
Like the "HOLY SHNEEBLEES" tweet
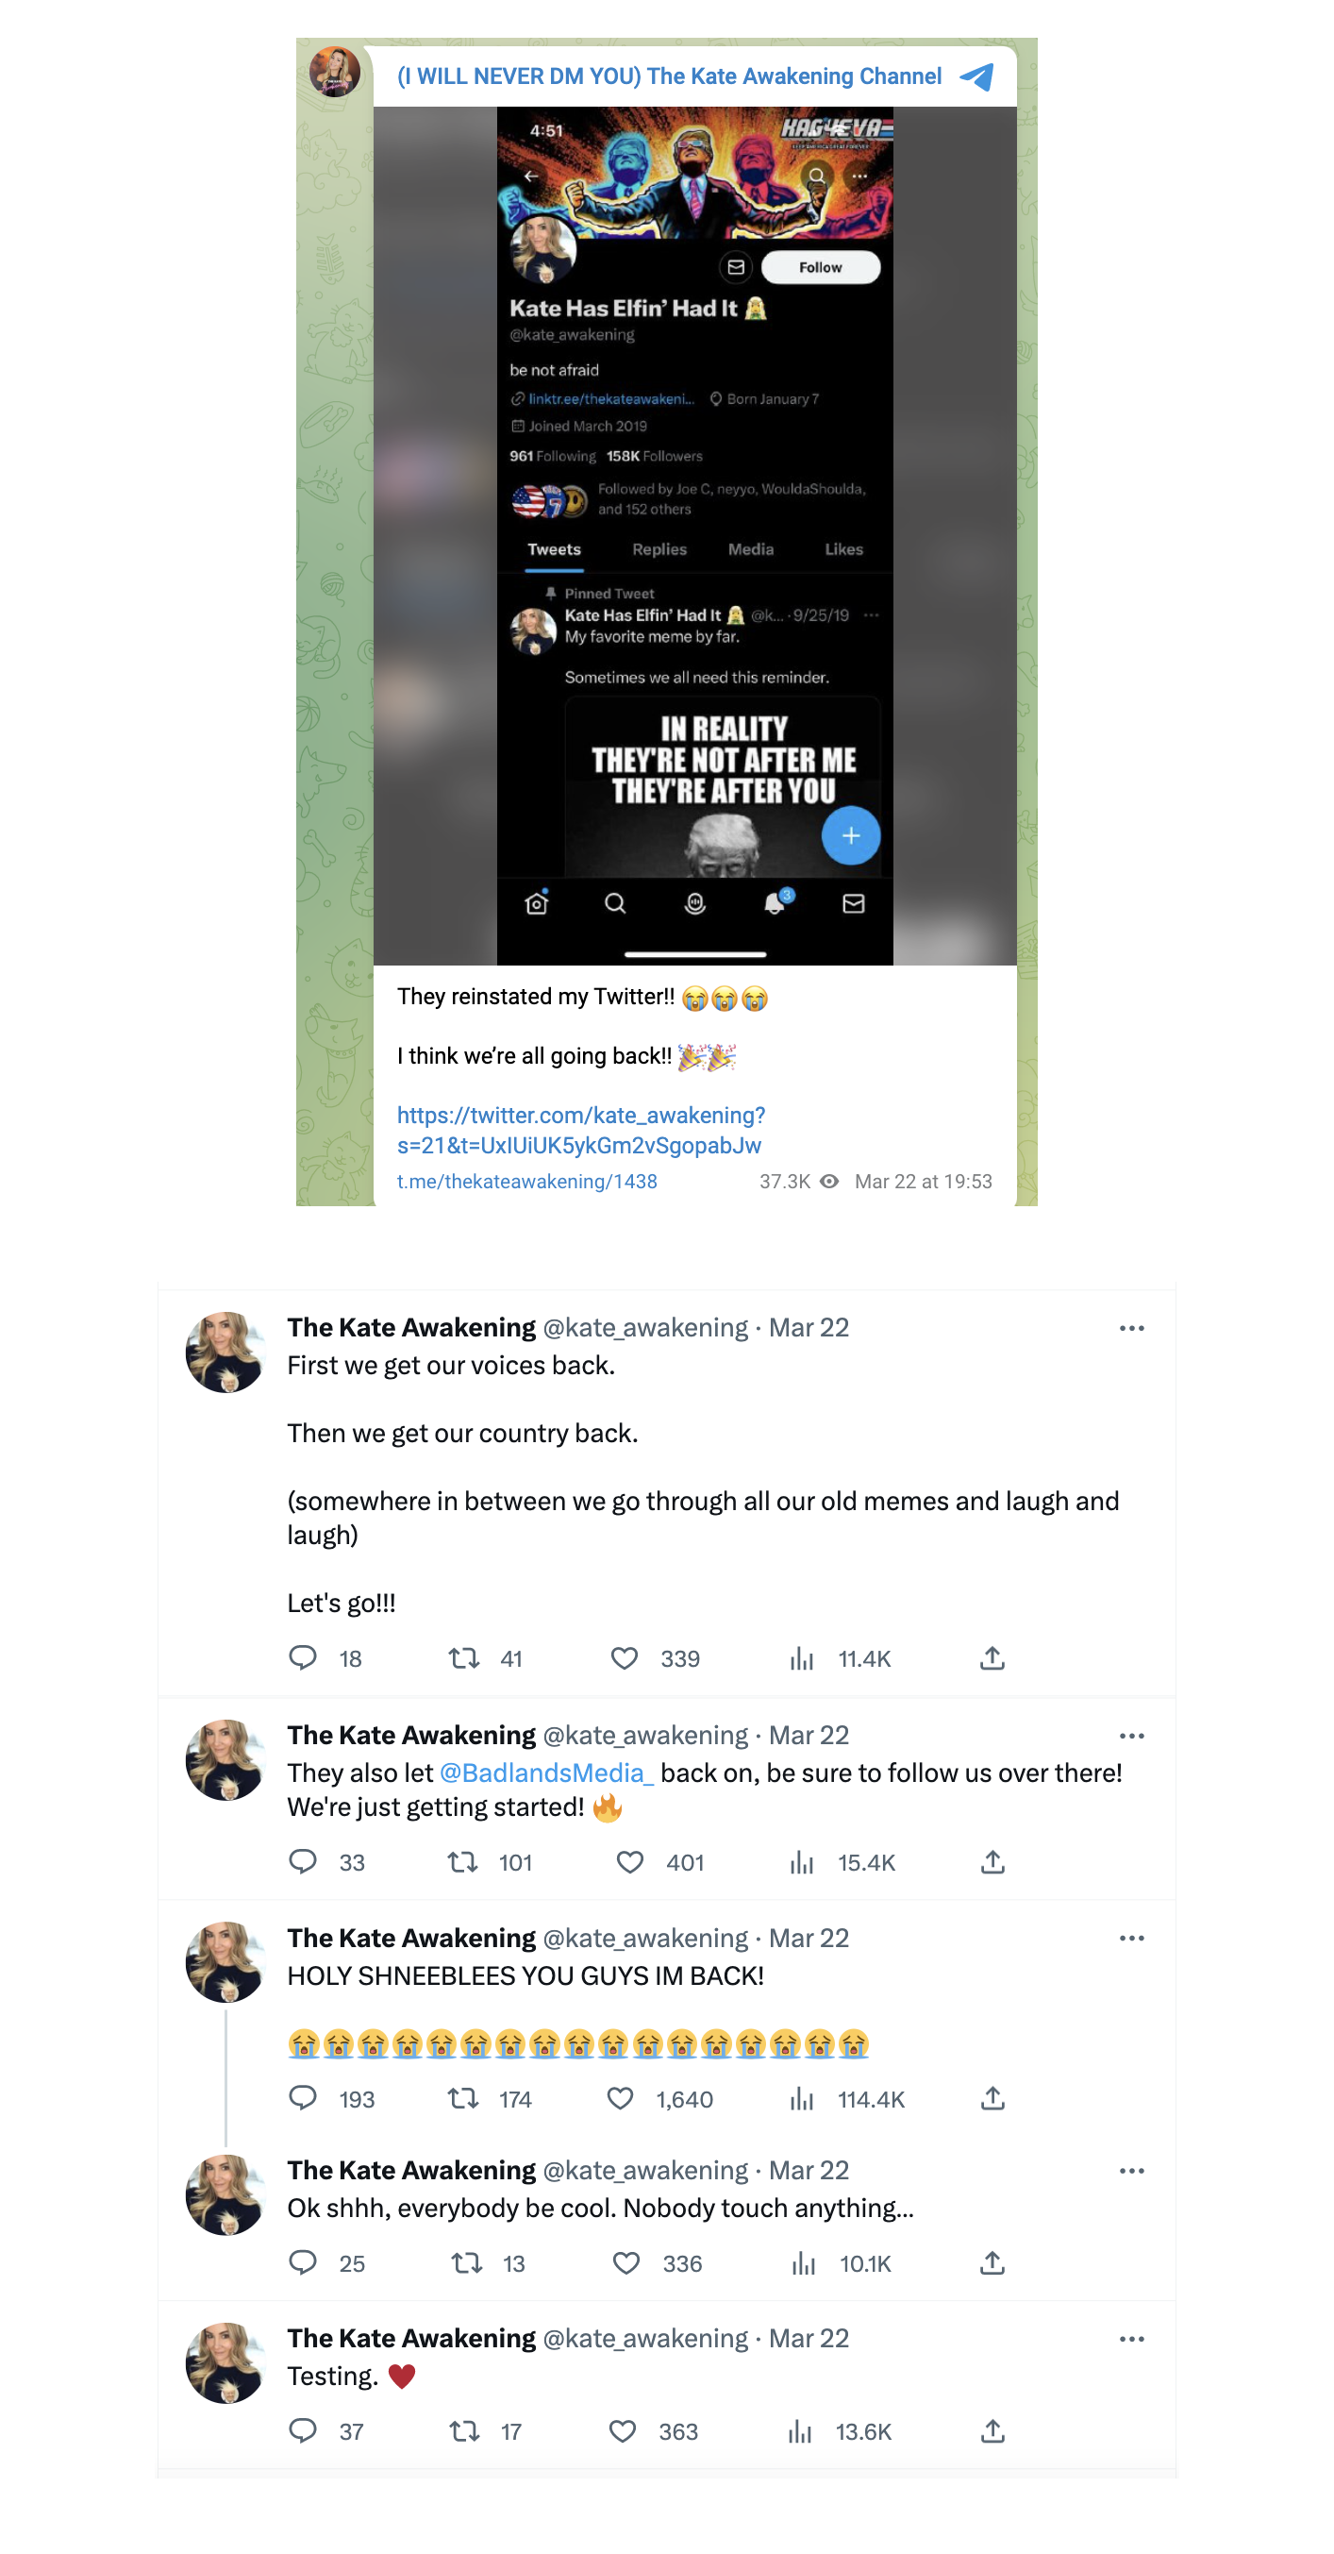click(621, 2099)
